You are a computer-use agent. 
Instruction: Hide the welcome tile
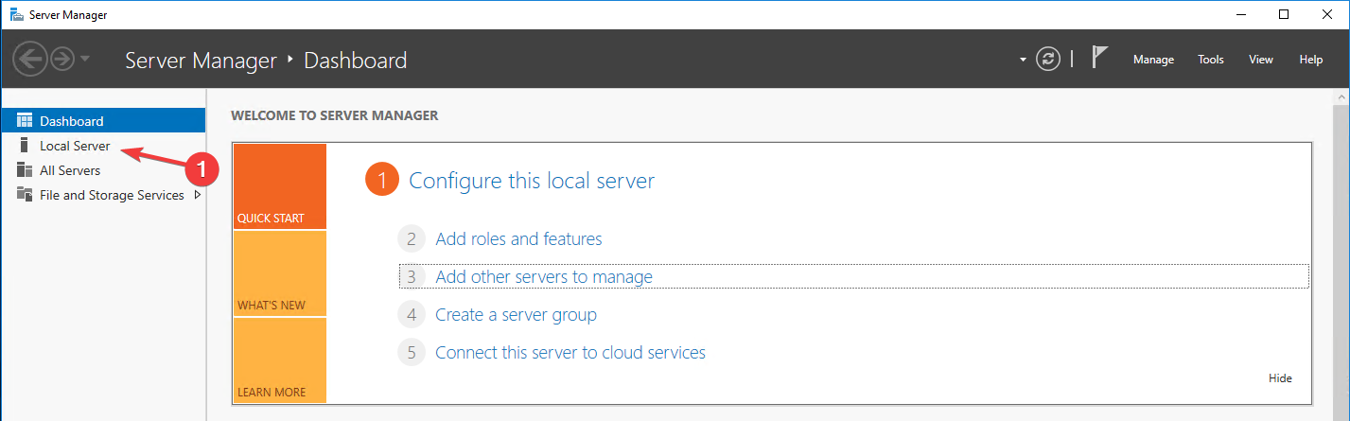coord(1280,378)
